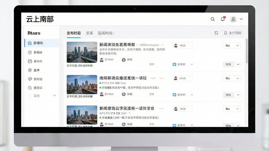Click the dark circular icon under first article
The height and width of the screenshot is (151, 269).
click(124, 60)
